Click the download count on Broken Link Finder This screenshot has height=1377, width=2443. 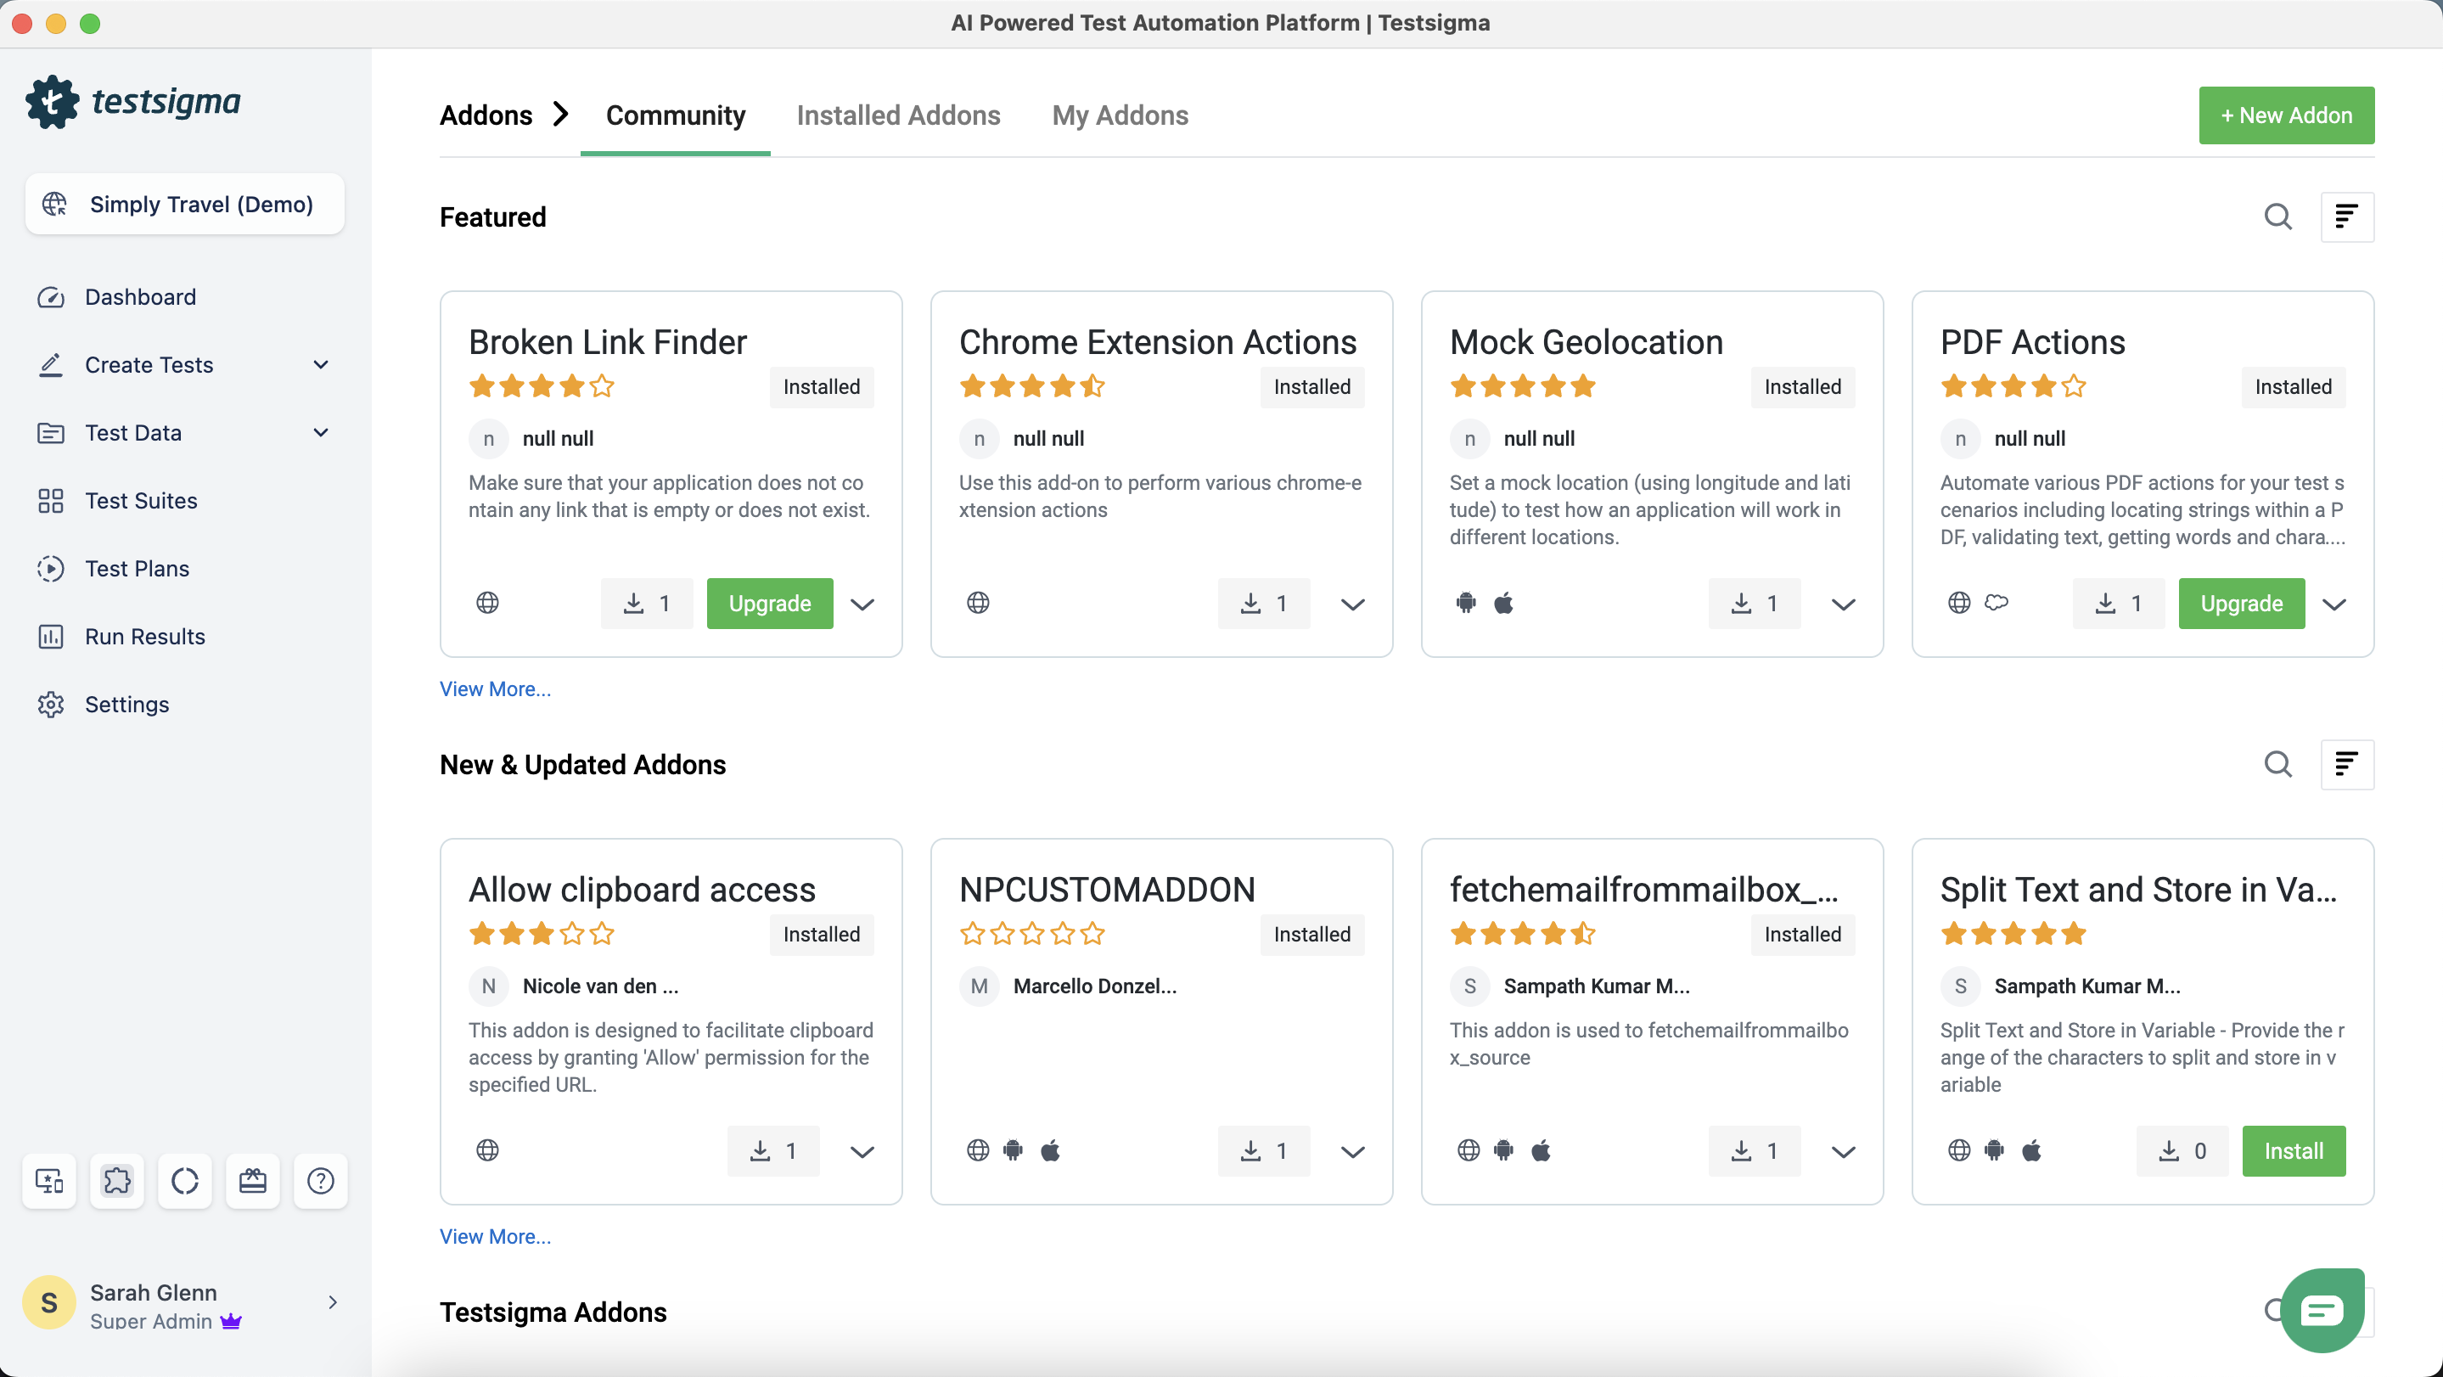647,603
